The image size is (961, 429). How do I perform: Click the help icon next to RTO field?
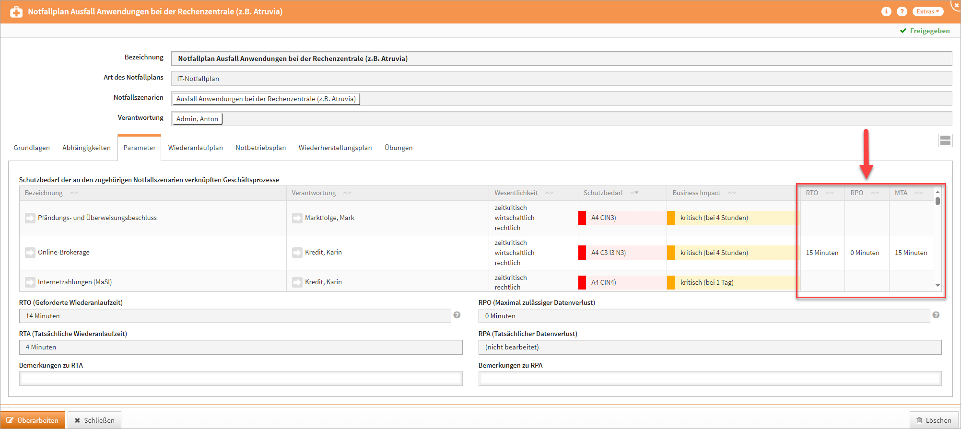[457, 315]
